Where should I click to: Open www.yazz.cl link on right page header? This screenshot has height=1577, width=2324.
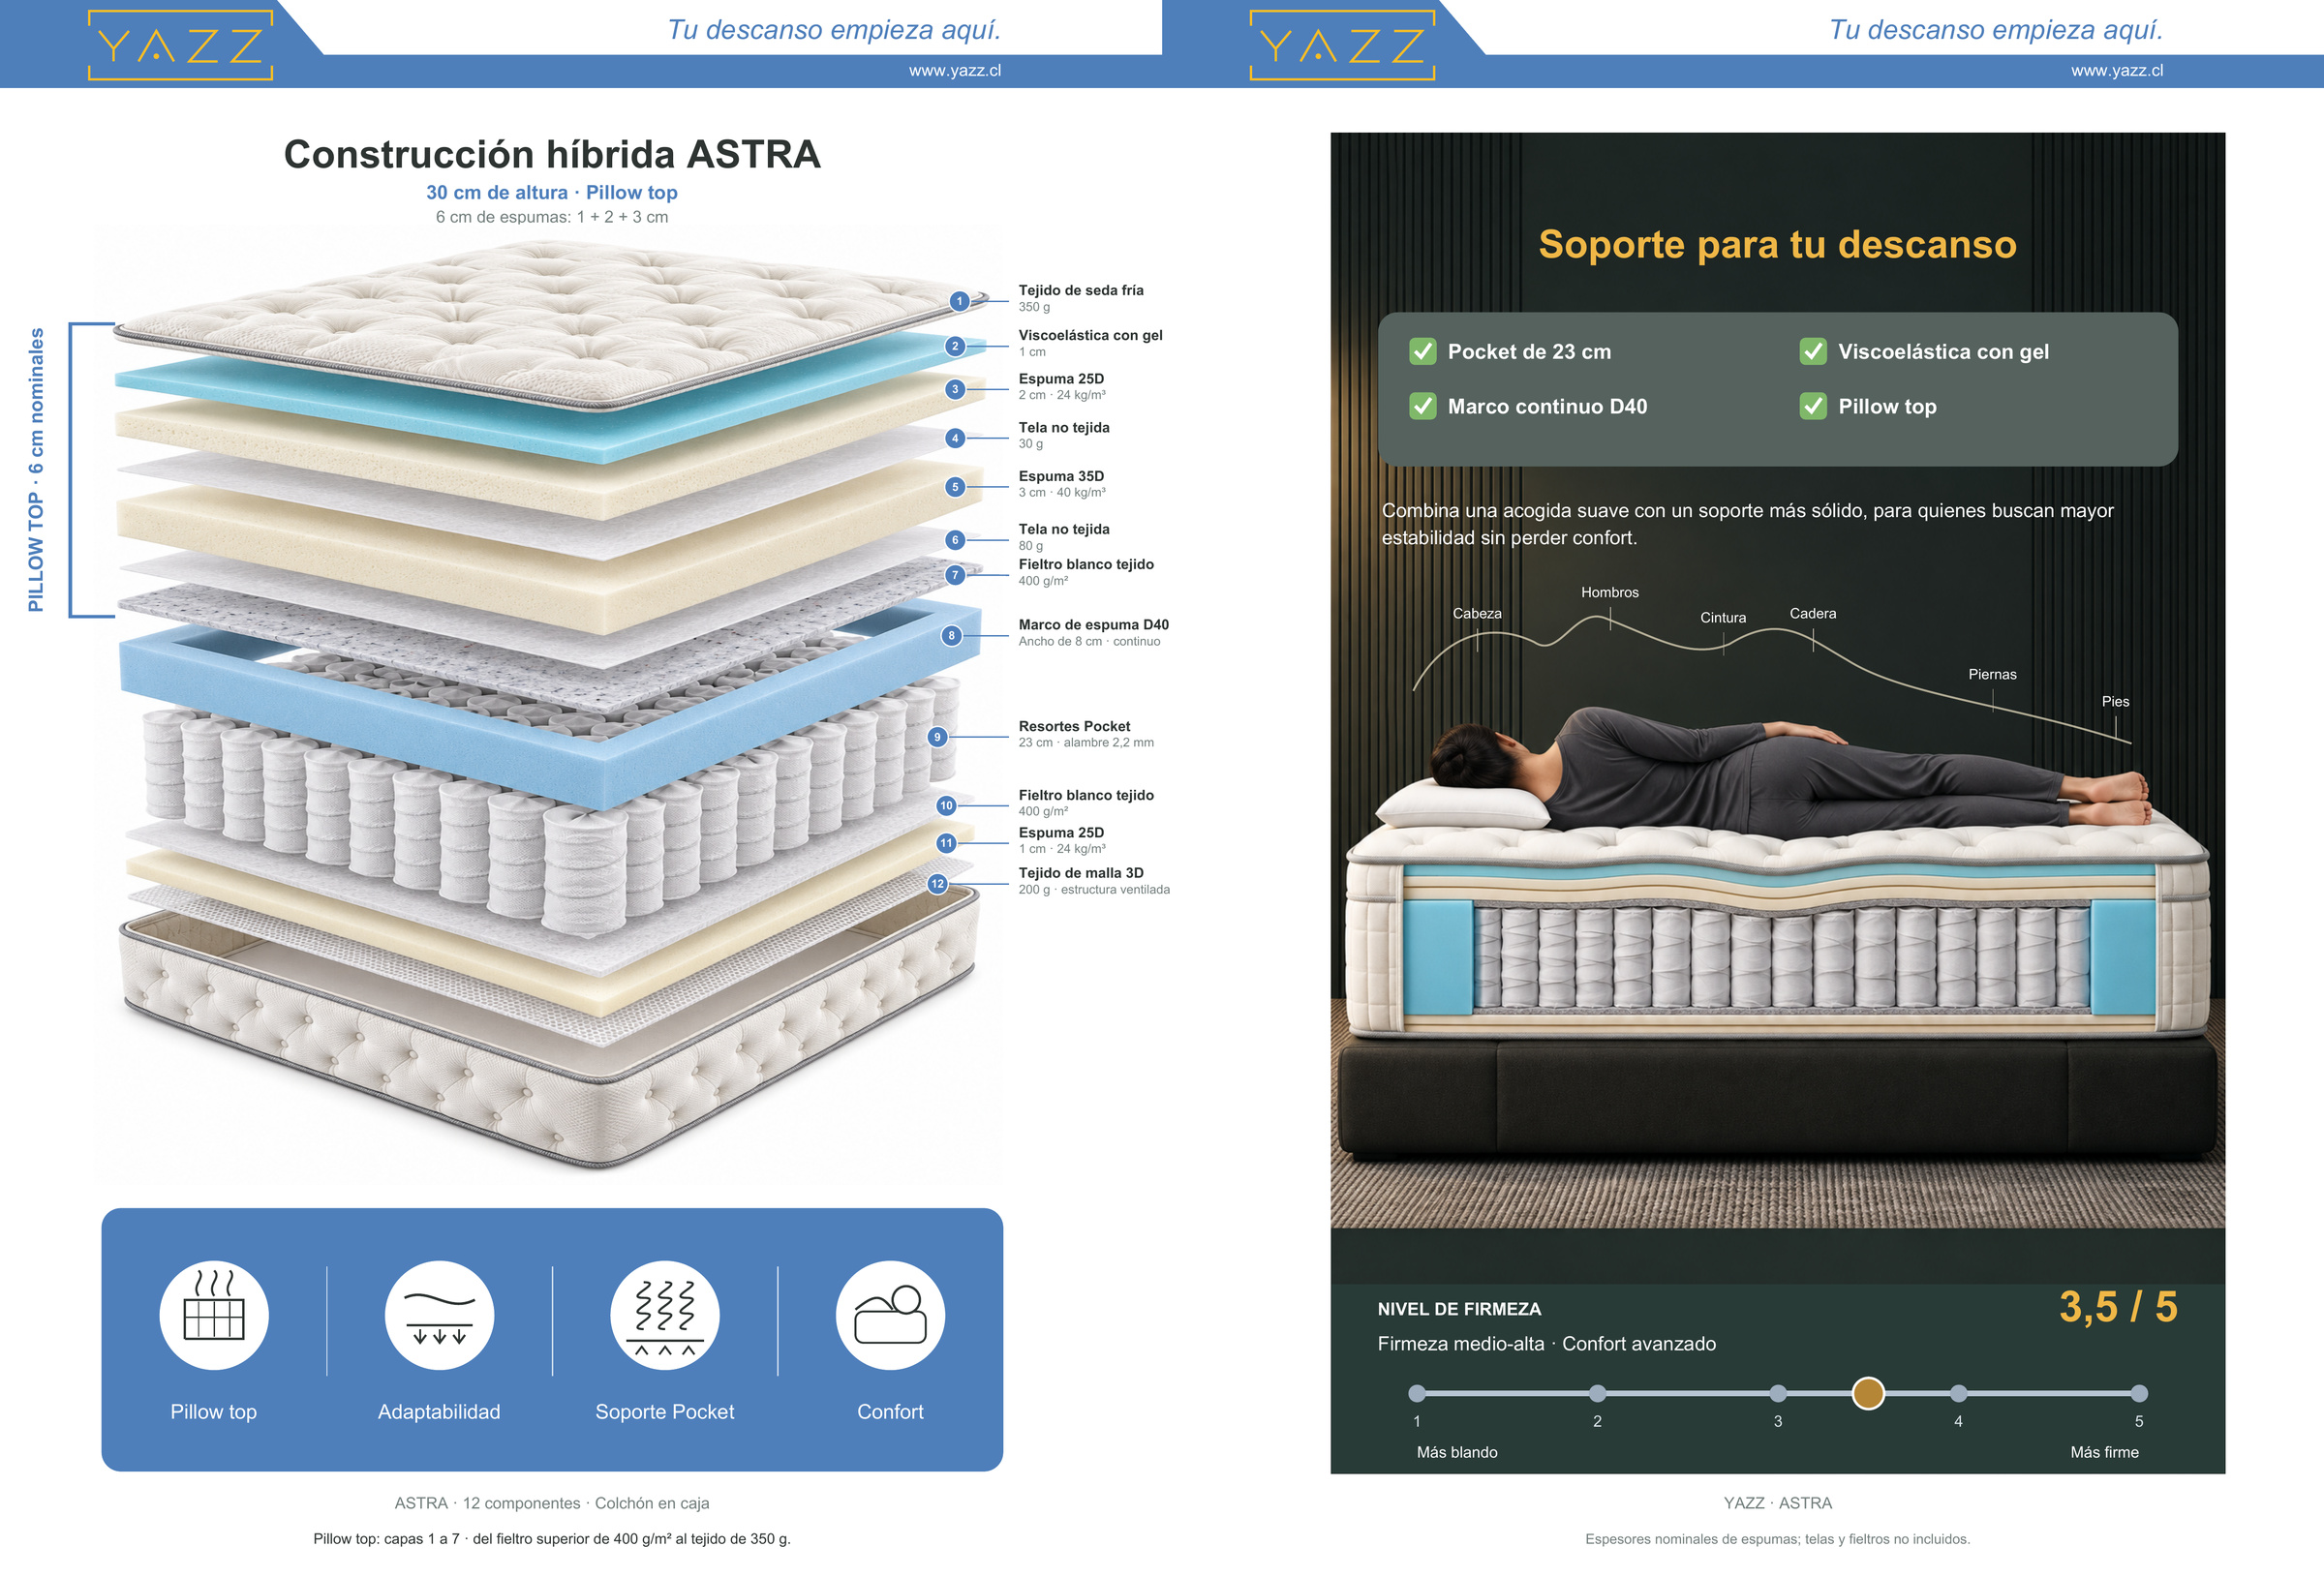click(x=2117, y=70)
